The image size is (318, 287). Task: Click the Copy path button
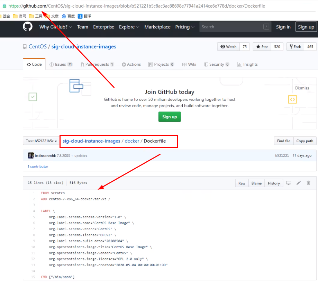(x=305, y=141)
